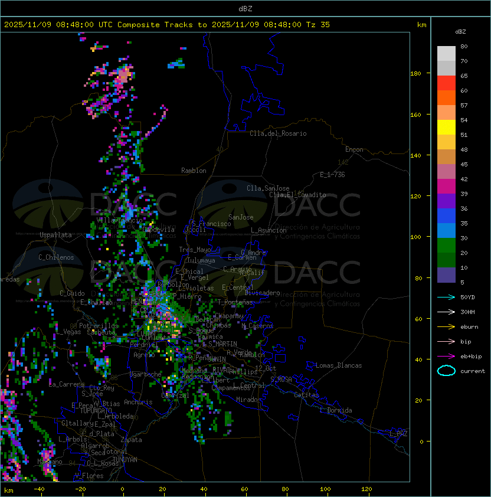Click the 'km' label at bottom left
This screenshot has width=491, height=497.
[9, 491]
